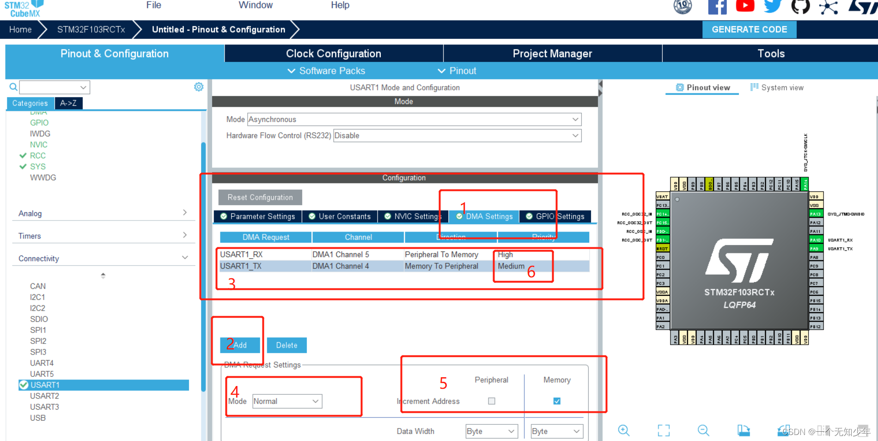Click the NRST pin on the chip
Image resolution: width=878 pixels, height=441 pixels.
(663, 249)
